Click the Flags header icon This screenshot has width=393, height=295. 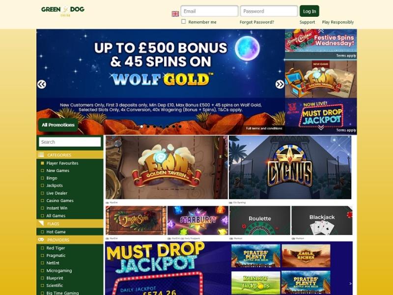pos(41,223)
